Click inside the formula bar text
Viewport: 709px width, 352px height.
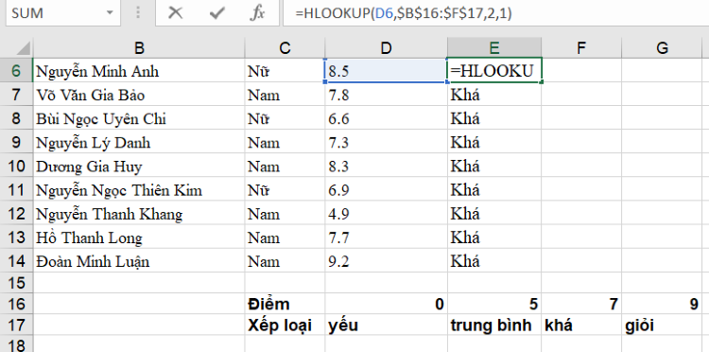click(404, 13)
